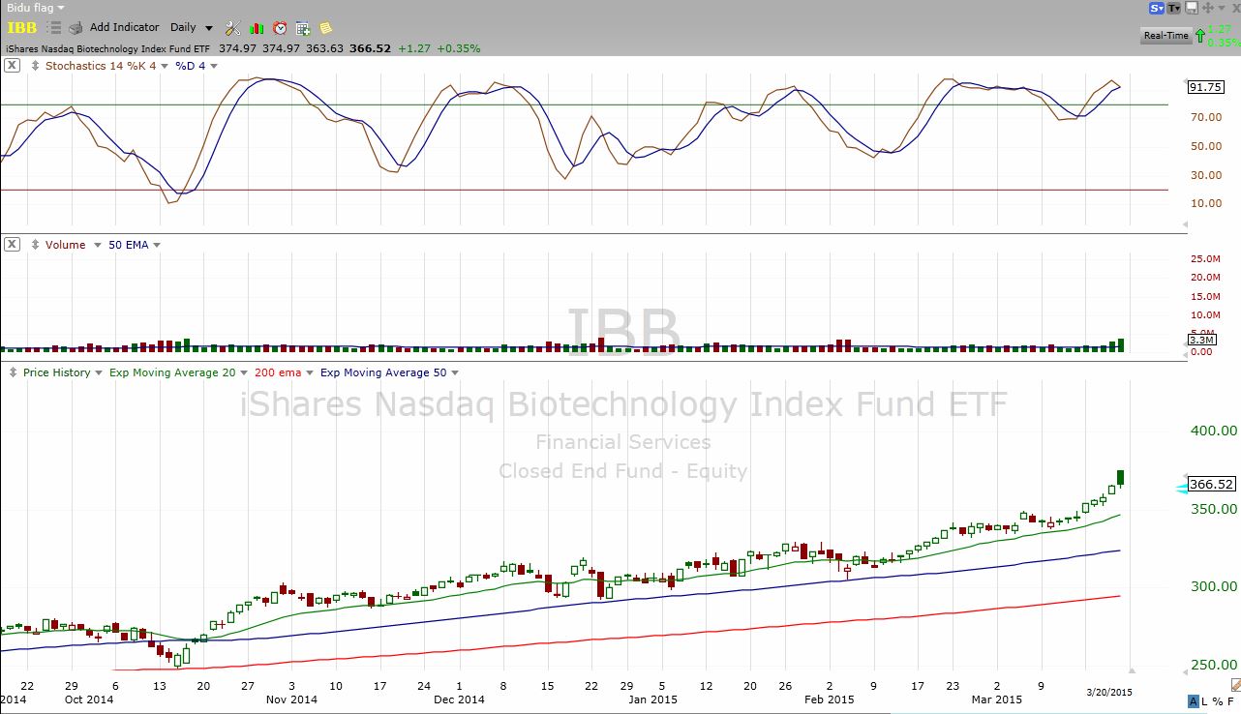The image size is (1241, 714).
Task: Open the alarm clock alert icon
Action: pyautogui.click(x=280, y=28)
